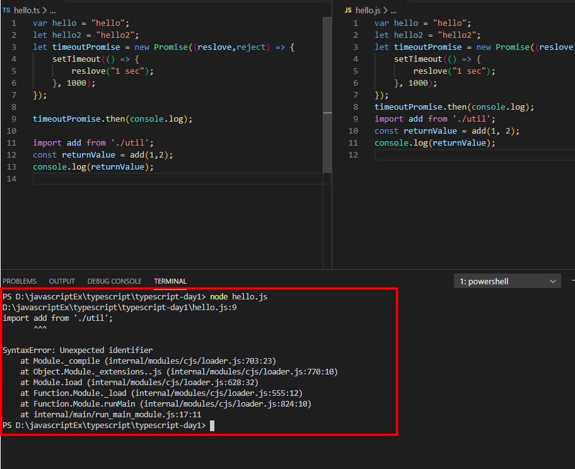The height and width of the screenshot is (469, 575).
Task: Open the DEBUG CONSOLE tab
Action: pos(114,281)
